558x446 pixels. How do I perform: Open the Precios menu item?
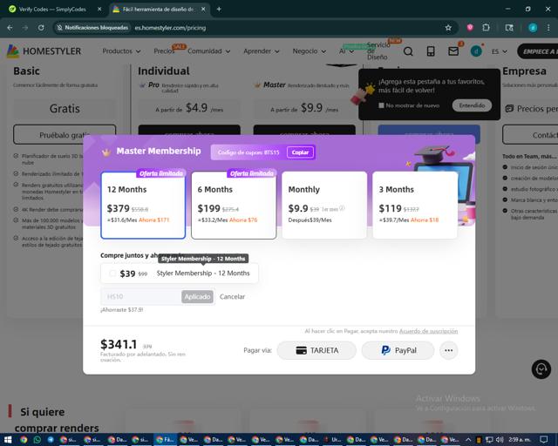[x=164, y=51]
